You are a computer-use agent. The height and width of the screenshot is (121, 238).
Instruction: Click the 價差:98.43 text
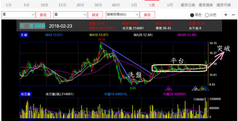163,28
